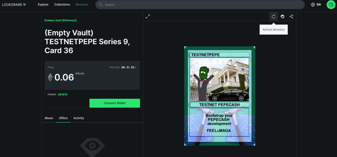Click the chart icon beside refresh
Viewport: 337px width, 157px height.
[x=283, y=16]
